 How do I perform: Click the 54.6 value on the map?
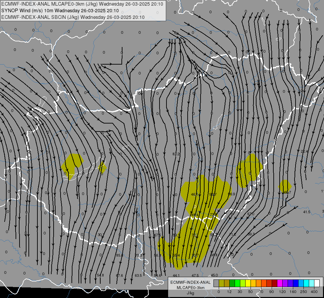158,275
